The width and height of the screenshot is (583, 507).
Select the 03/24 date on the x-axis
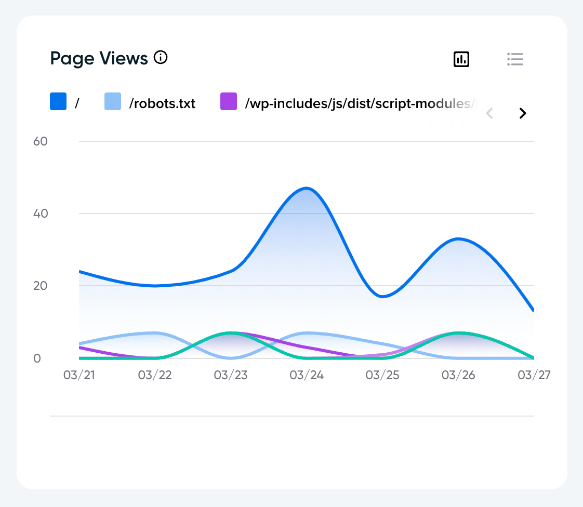pyautogui.click(x=307, y=375)
